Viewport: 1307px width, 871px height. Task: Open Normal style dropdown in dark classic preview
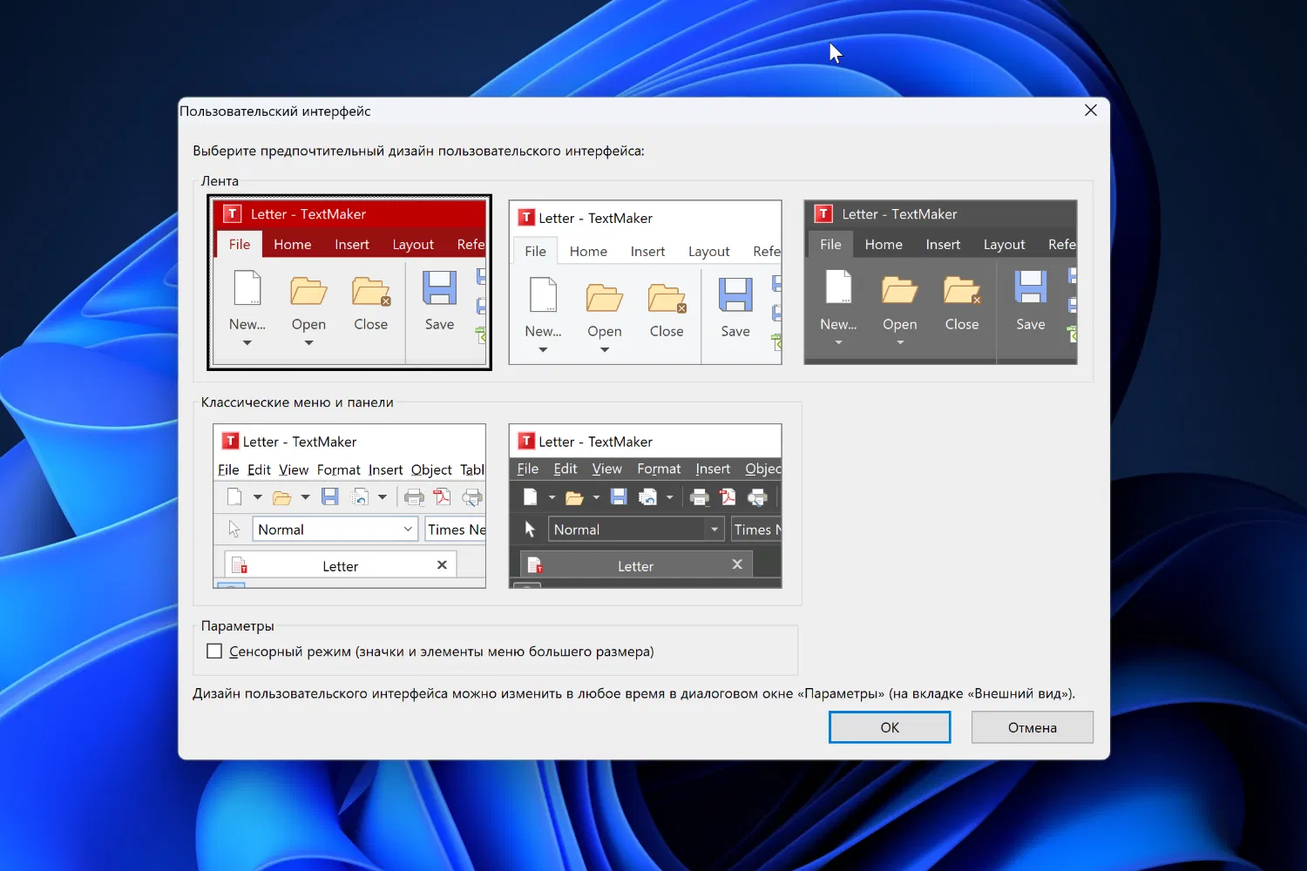tap(714, 530)
